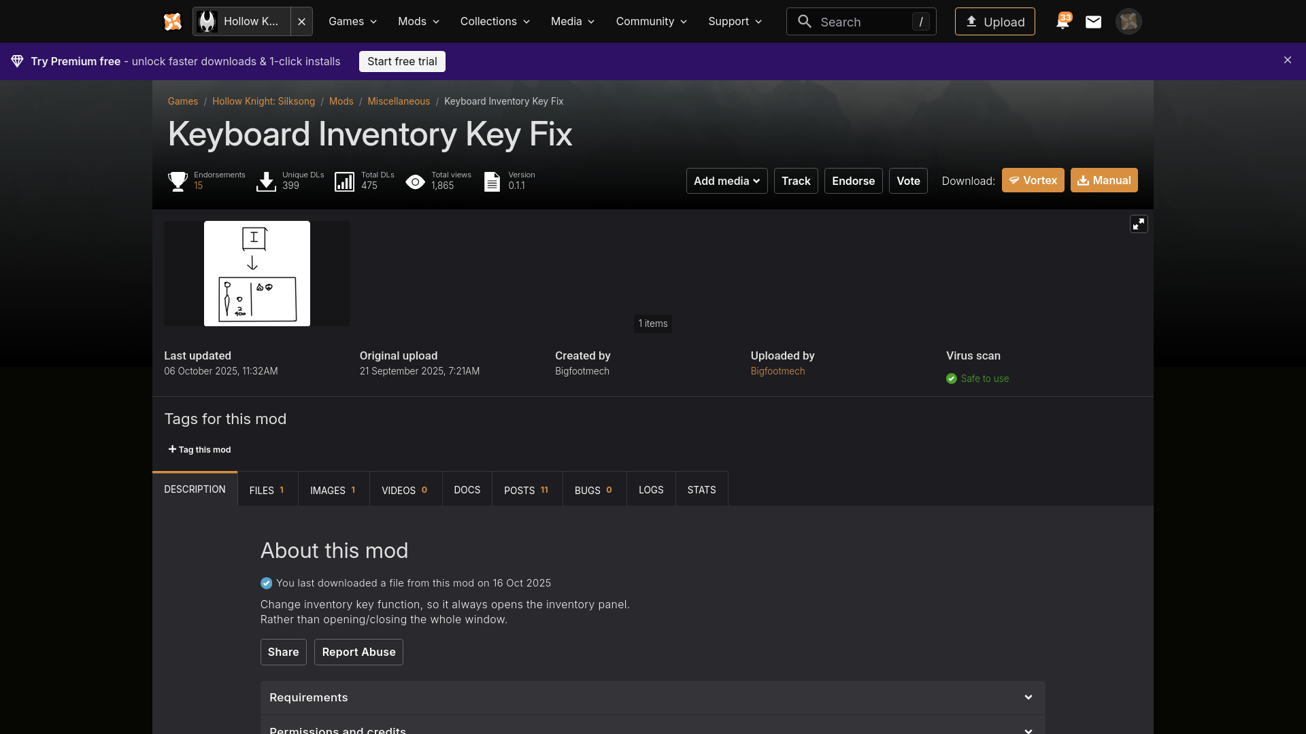
Task: Click the Nexus Mods home logo
Action: click(x=173, y=22)
